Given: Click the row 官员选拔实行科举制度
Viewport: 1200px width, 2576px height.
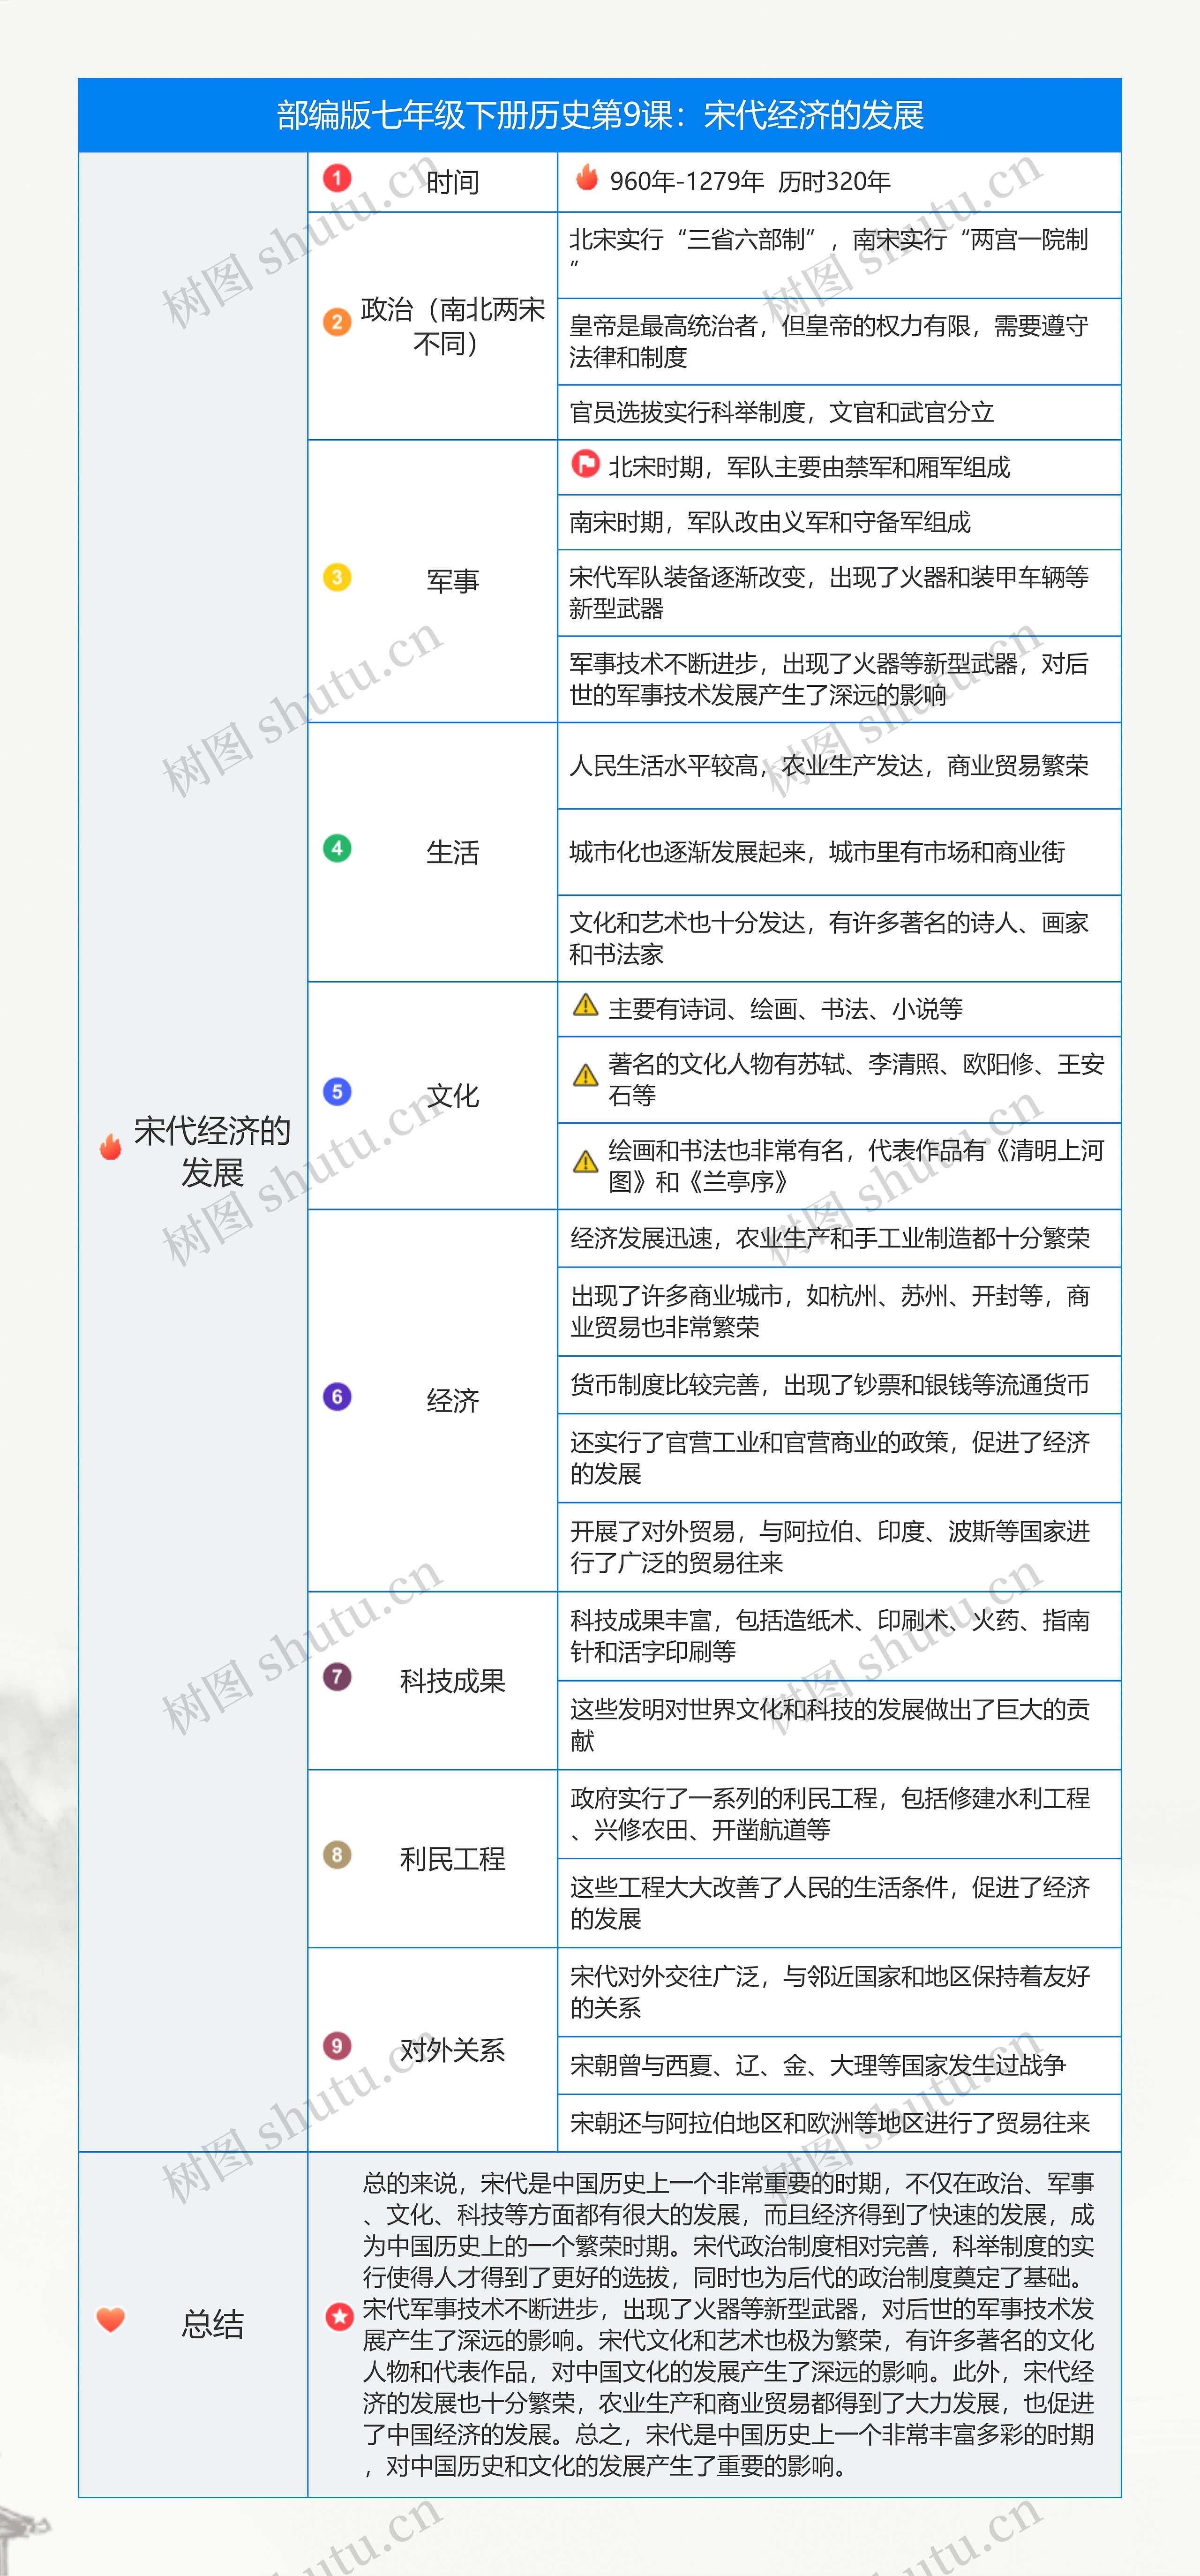Looking at the screenshot, I should [x=839, y=412].
